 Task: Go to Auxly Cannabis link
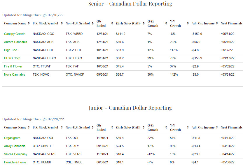pos(15,146)
